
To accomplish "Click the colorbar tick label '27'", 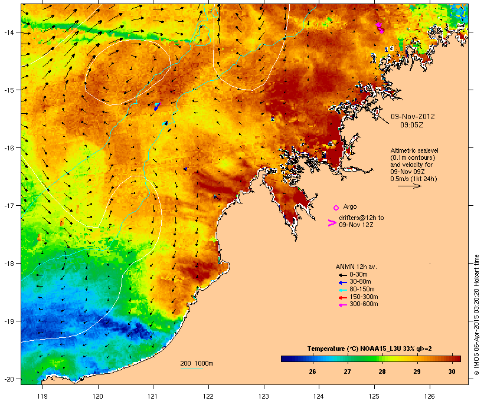I will (x=347, y=372).
